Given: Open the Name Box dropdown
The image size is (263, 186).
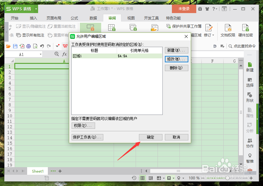Looking at the screenshot, I should click(41, 54).
